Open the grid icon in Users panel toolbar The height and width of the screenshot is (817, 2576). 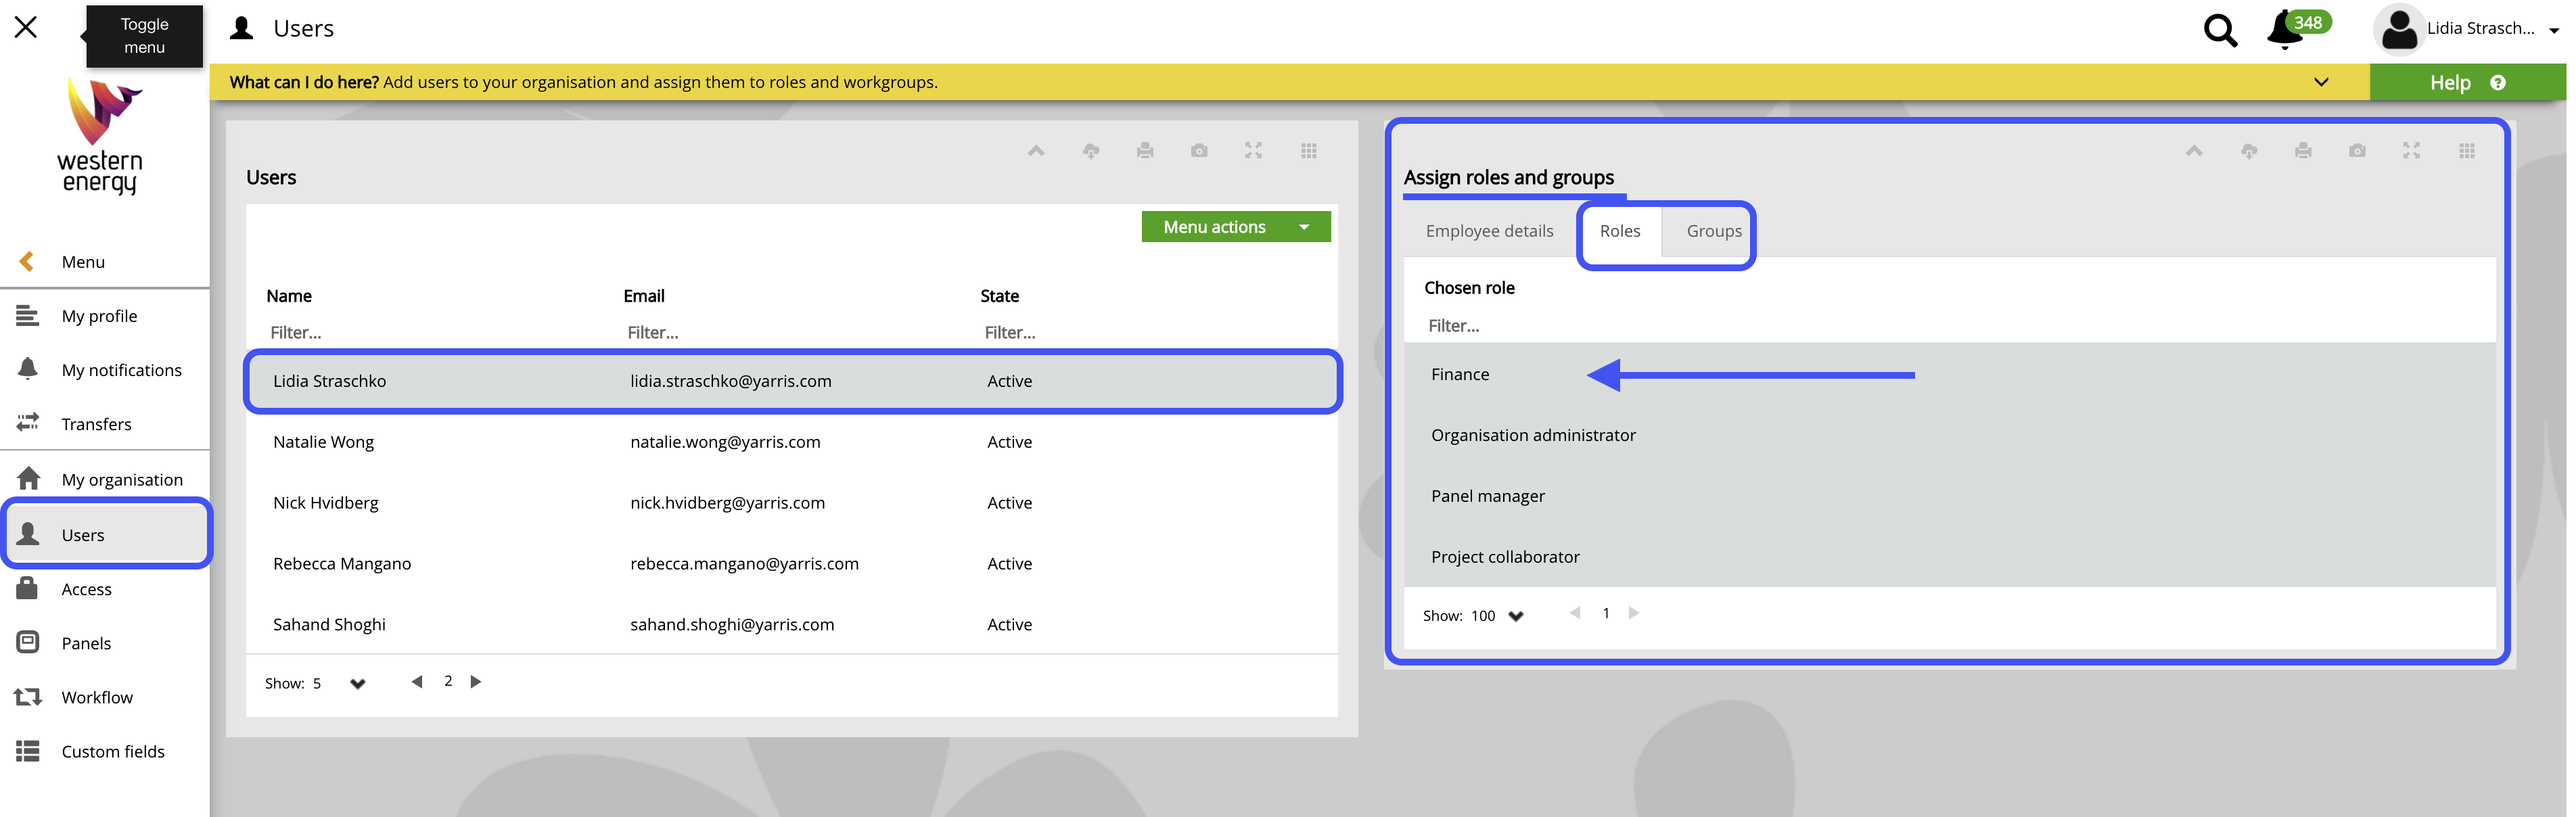coord(1308,151)
